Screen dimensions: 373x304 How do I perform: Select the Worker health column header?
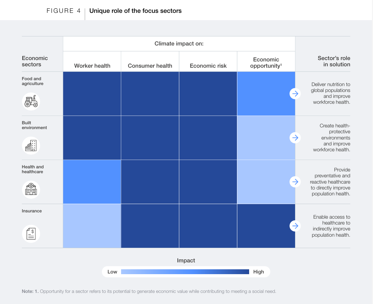coord(92,66)
